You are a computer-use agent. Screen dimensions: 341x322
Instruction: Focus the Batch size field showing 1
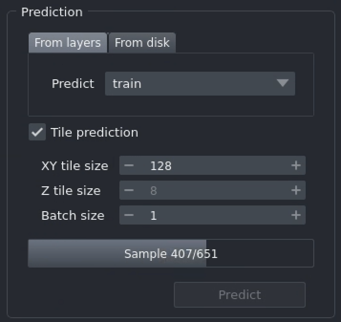(x=210, y=215)
